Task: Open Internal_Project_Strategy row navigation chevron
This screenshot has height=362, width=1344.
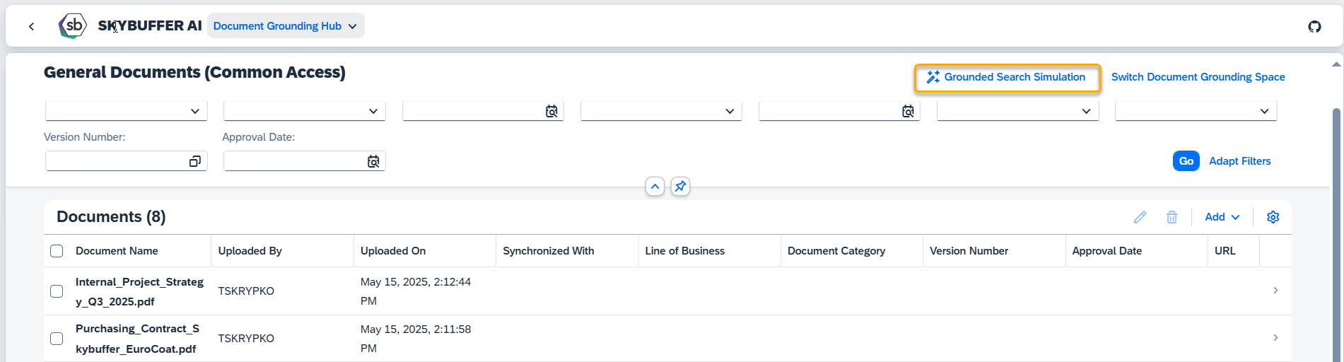Action: click(x=1275, y=291)
